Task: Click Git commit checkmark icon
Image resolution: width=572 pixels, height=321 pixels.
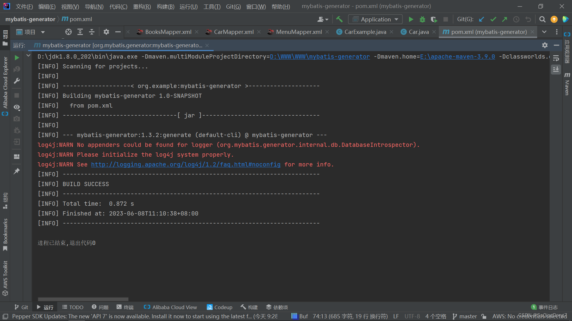Action: (x=493, y=19)
